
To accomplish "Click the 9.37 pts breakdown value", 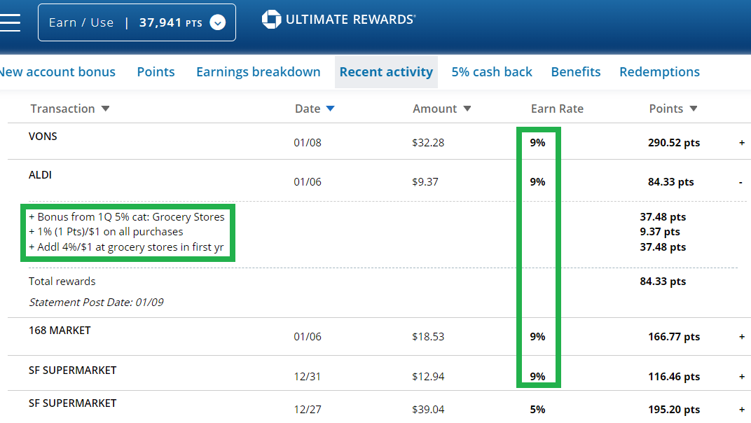I will pos(659,232).
